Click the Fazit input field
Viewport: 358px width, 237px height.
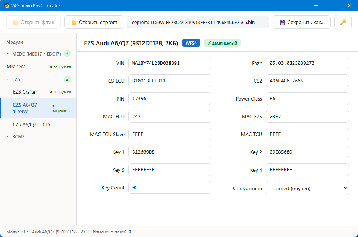307,63
